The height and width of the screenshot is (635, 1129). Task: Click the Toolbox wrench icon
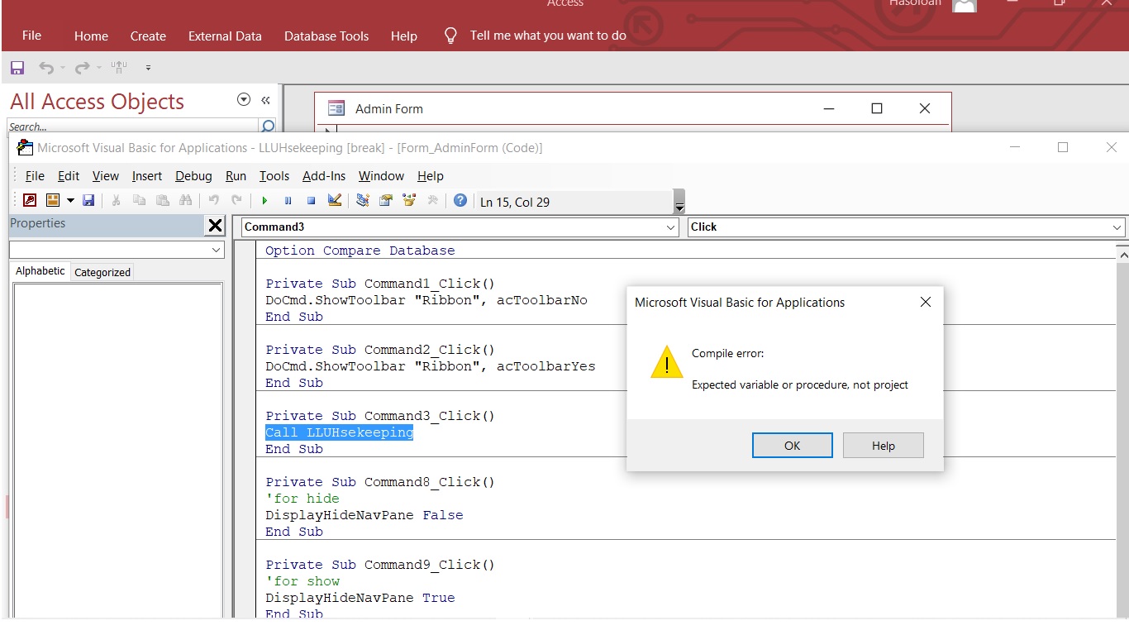pos(431,200)
